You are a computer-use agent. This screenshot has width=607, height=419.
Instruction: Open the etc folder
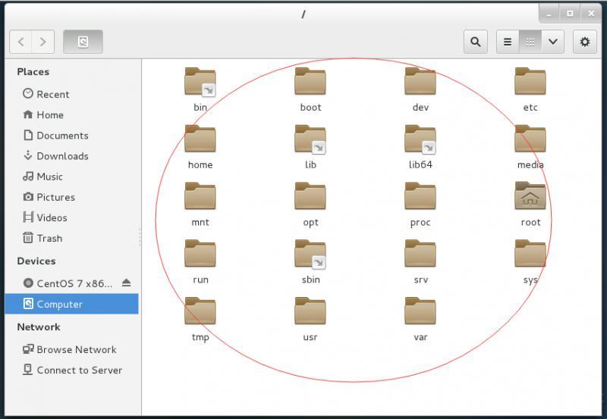pyautogui.click(x=530, y=82)
